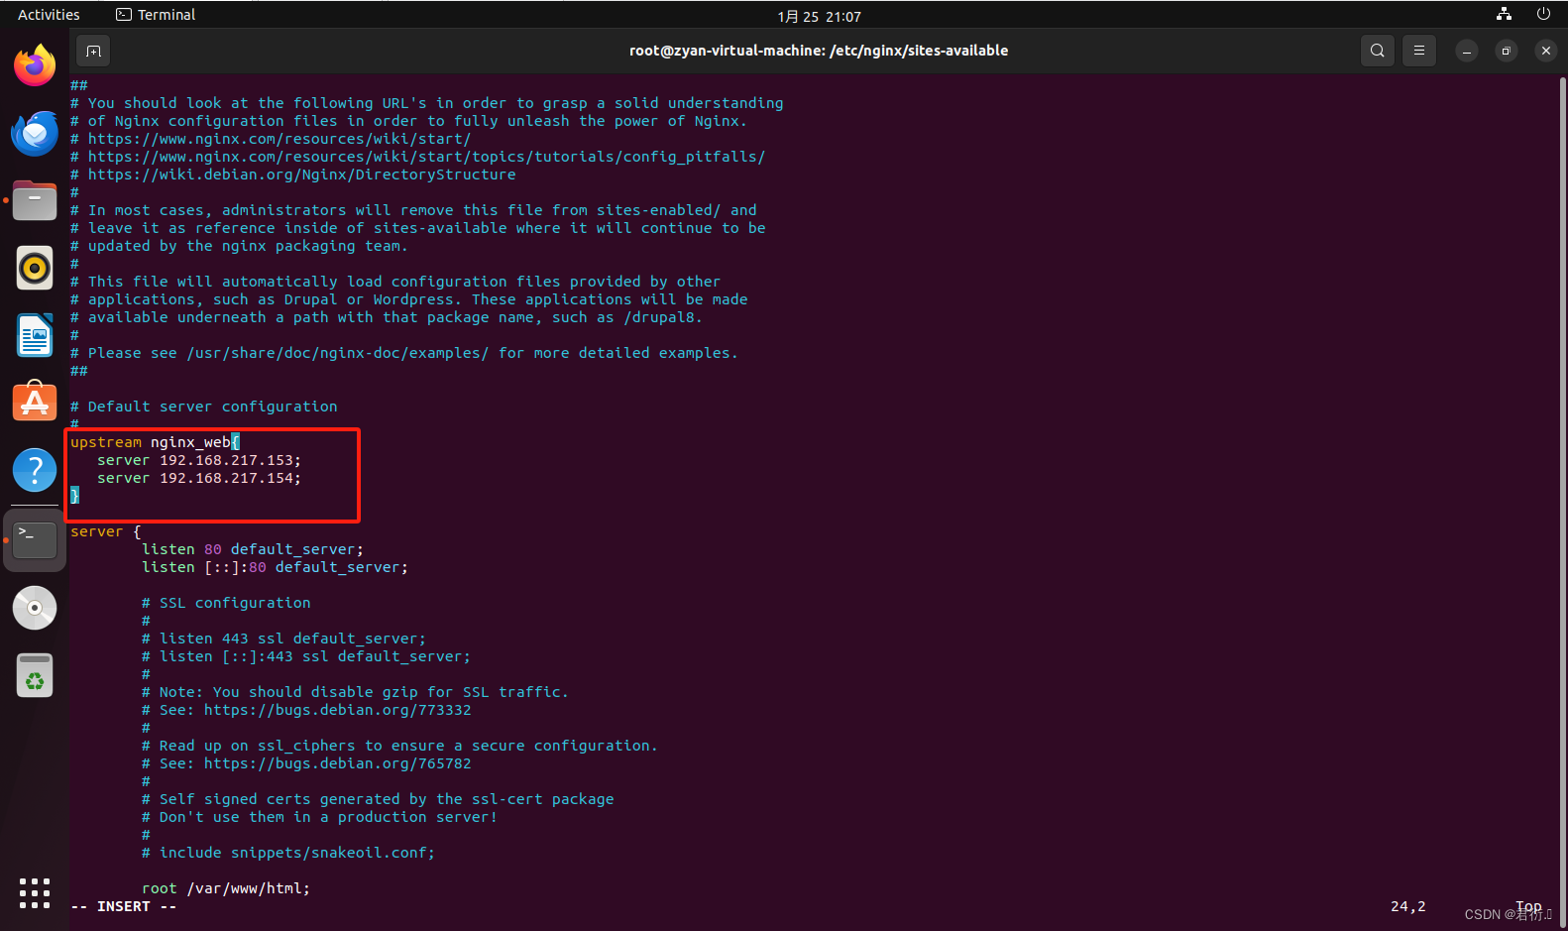
Task: Click Activities in the top bar
Action: [49, 15]
